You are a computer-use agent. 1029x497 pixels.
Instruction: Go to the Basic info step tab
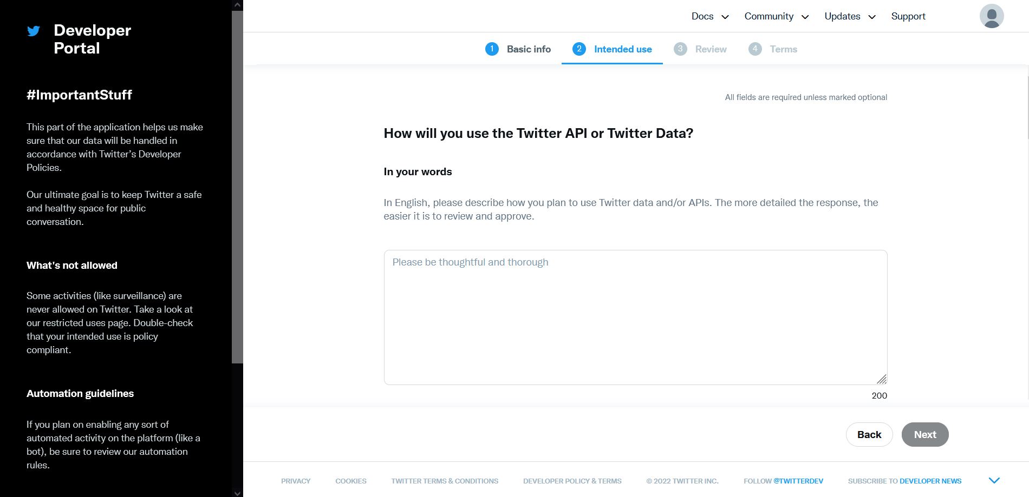point(518,49)
